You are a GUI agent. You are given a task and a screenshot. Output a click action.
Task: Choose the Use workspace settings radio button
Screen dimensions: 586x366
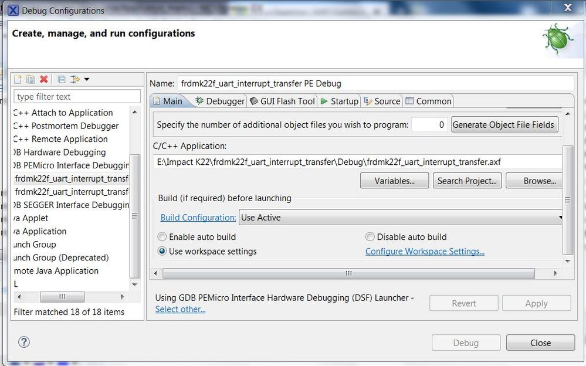coord(162,251)
